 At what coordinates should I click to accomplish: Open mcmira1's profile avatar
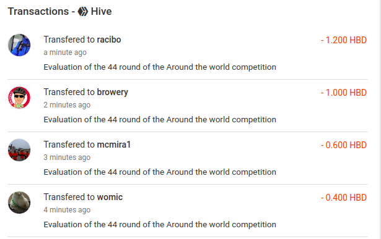point(19,150)
